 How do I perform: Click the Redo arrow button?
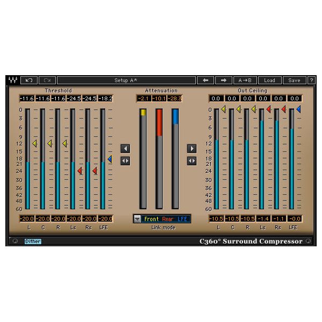pyautogui.click(x=47, y=80)
